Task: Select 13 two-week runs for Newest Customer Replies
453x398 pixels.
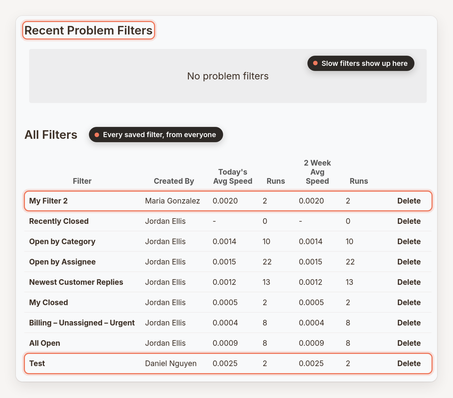Action: pyautogui.click(x=349, y=282)
